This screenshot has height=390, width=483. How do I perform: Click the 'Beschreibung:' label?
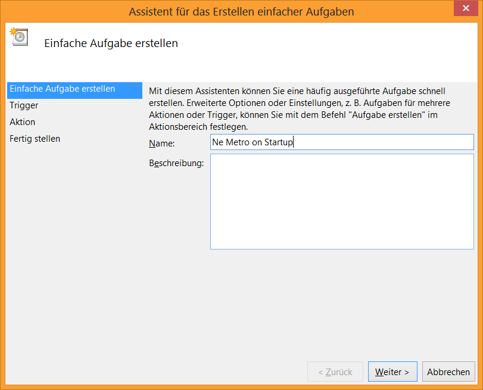176,163
